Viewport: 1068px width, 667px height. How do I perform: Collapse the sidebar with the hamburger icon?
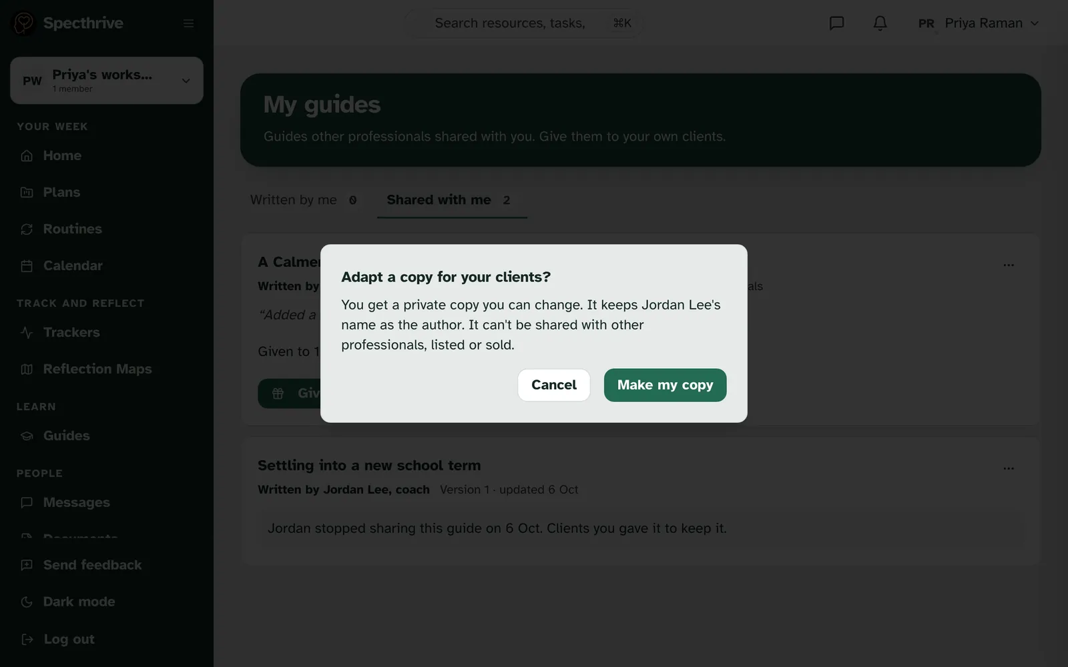click(189, 23)
